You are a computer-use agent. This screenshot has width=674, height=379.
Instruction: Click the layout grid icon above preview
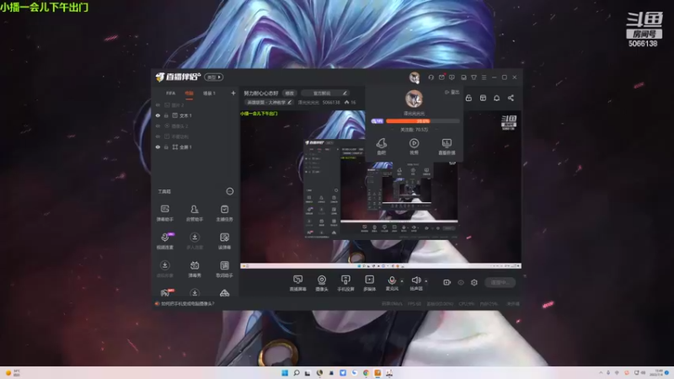click(x=483, y=98)
